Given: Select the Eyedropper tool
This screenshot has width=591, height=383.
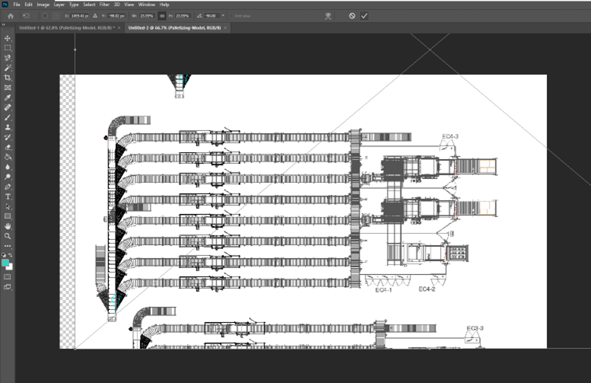Looking at the screenshot, I should pyautogui.click(x=8, y=97).
